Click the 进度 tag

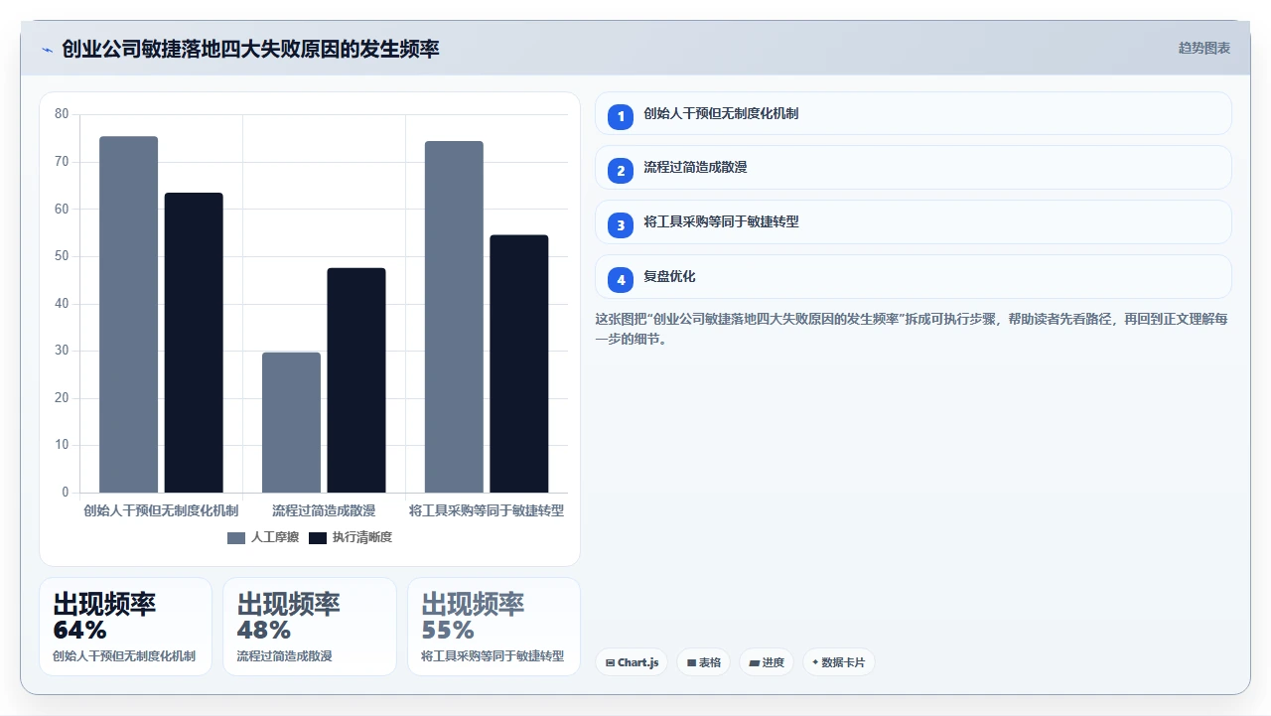point(767,662)
